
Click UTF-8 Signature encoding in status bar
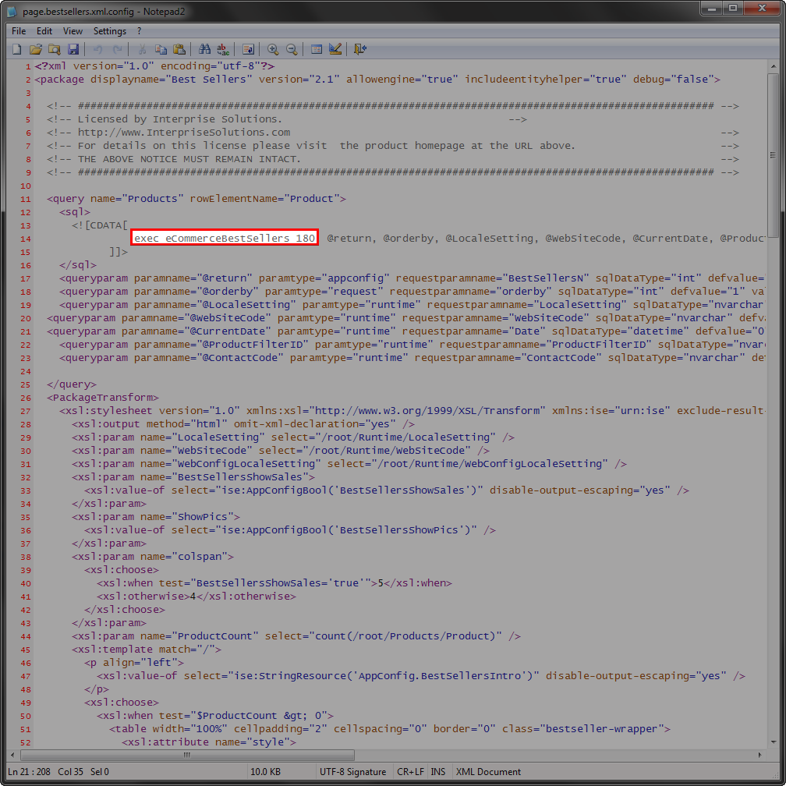click(x=352, y=771)
